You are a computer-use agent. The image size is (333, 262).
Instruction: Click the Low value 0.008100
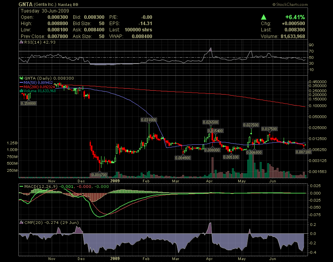[58, 30]
